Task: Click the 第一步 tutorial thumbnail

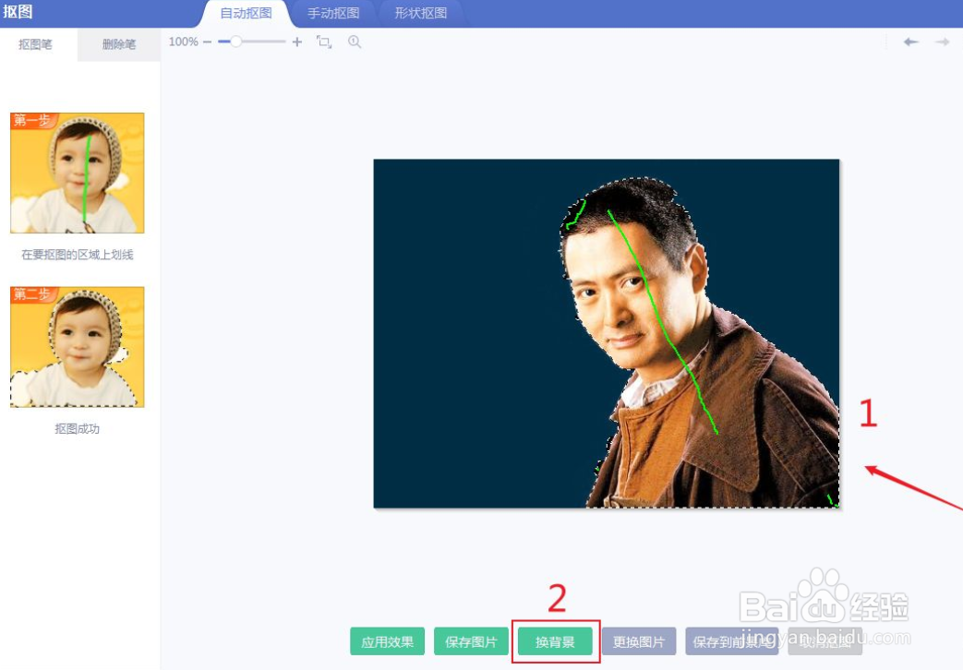Action: coord(78,173)
